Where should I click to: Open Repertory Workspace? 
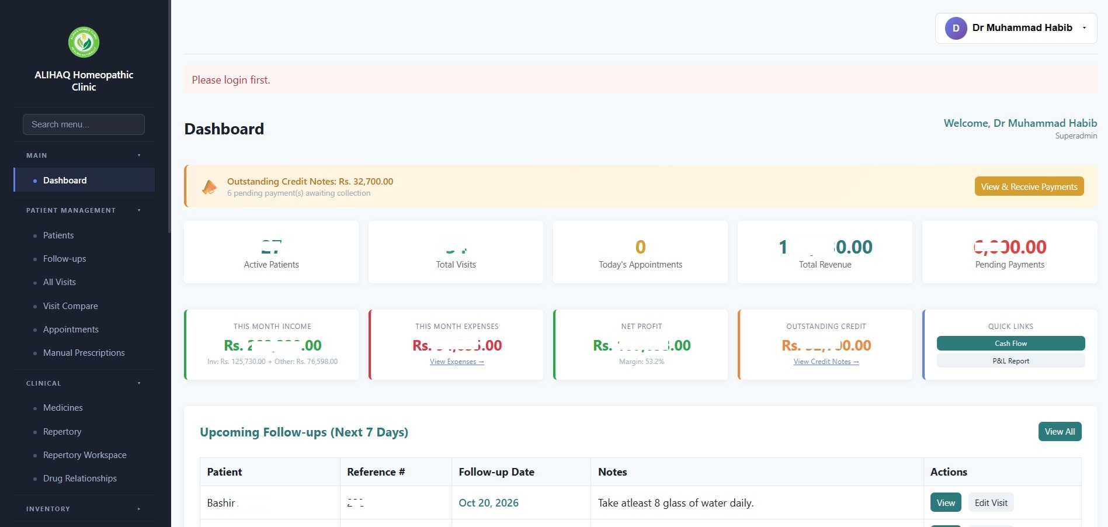click(84, 455)
